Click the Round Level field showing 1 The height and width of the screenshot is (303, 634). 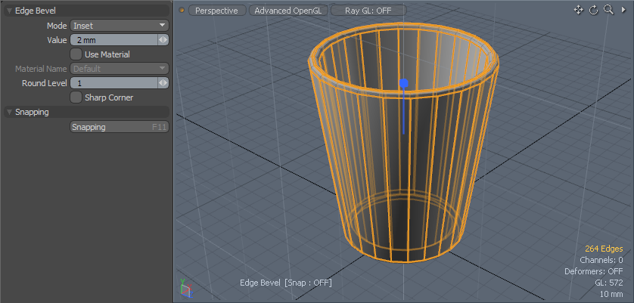click(x=113, y=83)
